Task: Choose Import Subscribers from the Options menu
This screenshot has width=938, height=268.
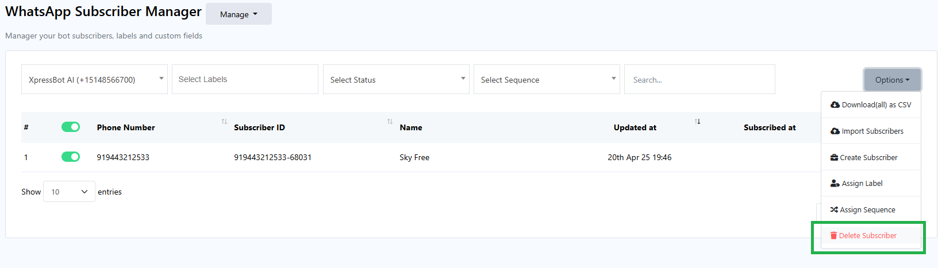Action: pyautogui.click(x=872, y=131)
